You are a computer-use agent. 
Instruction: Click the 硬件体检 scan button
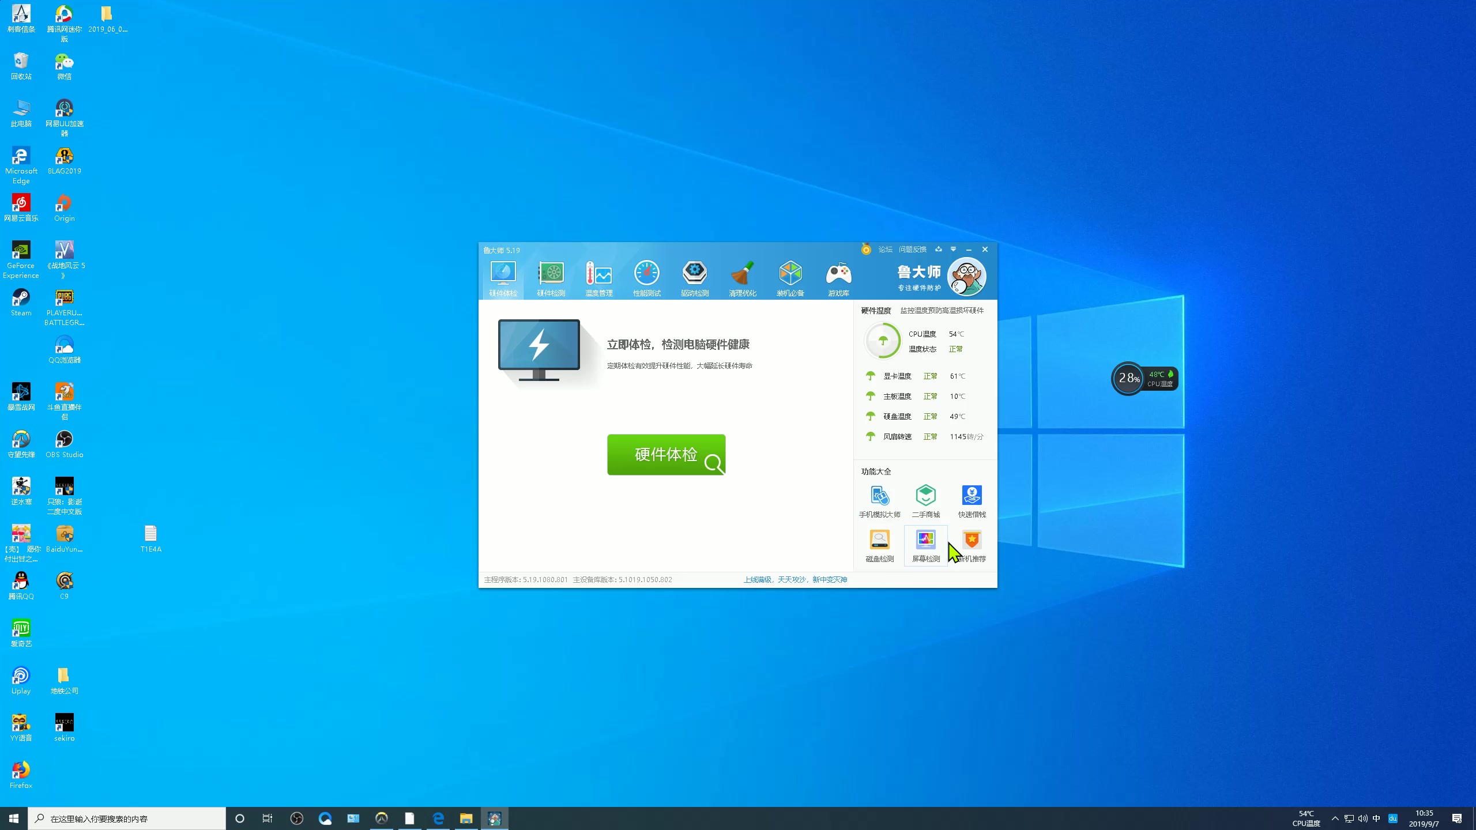pos(666,455)
